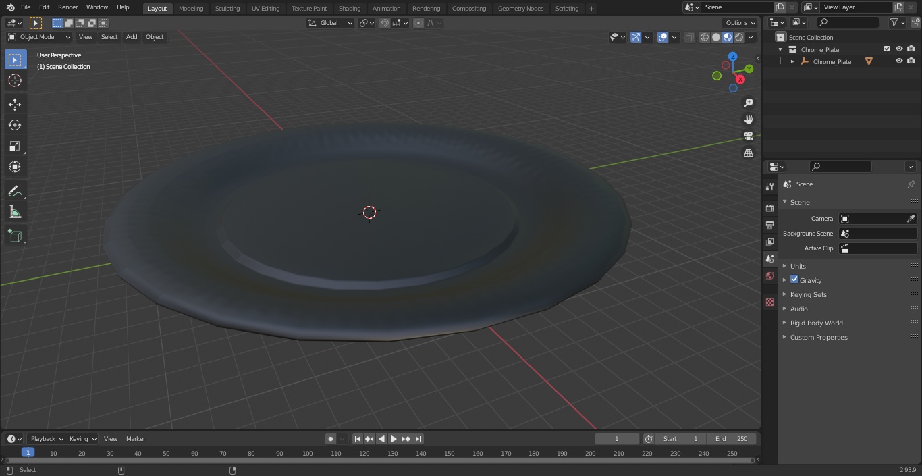Open the Keying dropdown
This screenshot has width=922, height=476.
(82, 439)
